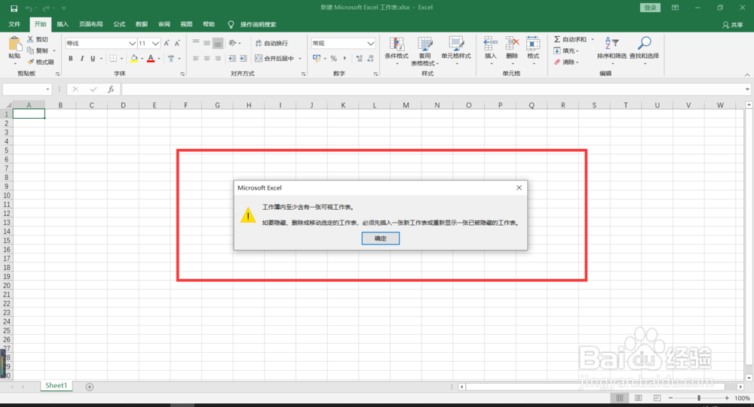Switch to page break preview icon
Screen dimensions: 754x407
[657, 398]
